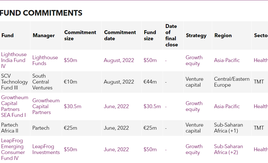The image size is (268, 163).
Task: Sort by the Manager column header
Action: [x=44, y=35]
